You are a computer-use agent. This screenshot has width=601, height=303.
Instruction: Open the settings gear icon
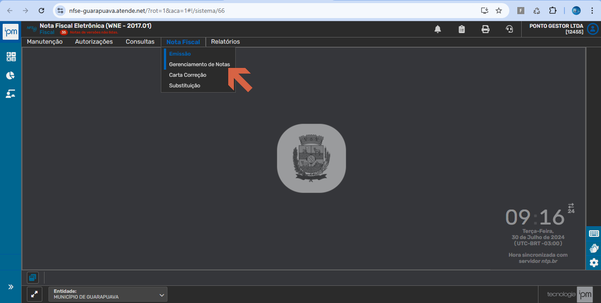pyautogui.click(x=594, y=263)
